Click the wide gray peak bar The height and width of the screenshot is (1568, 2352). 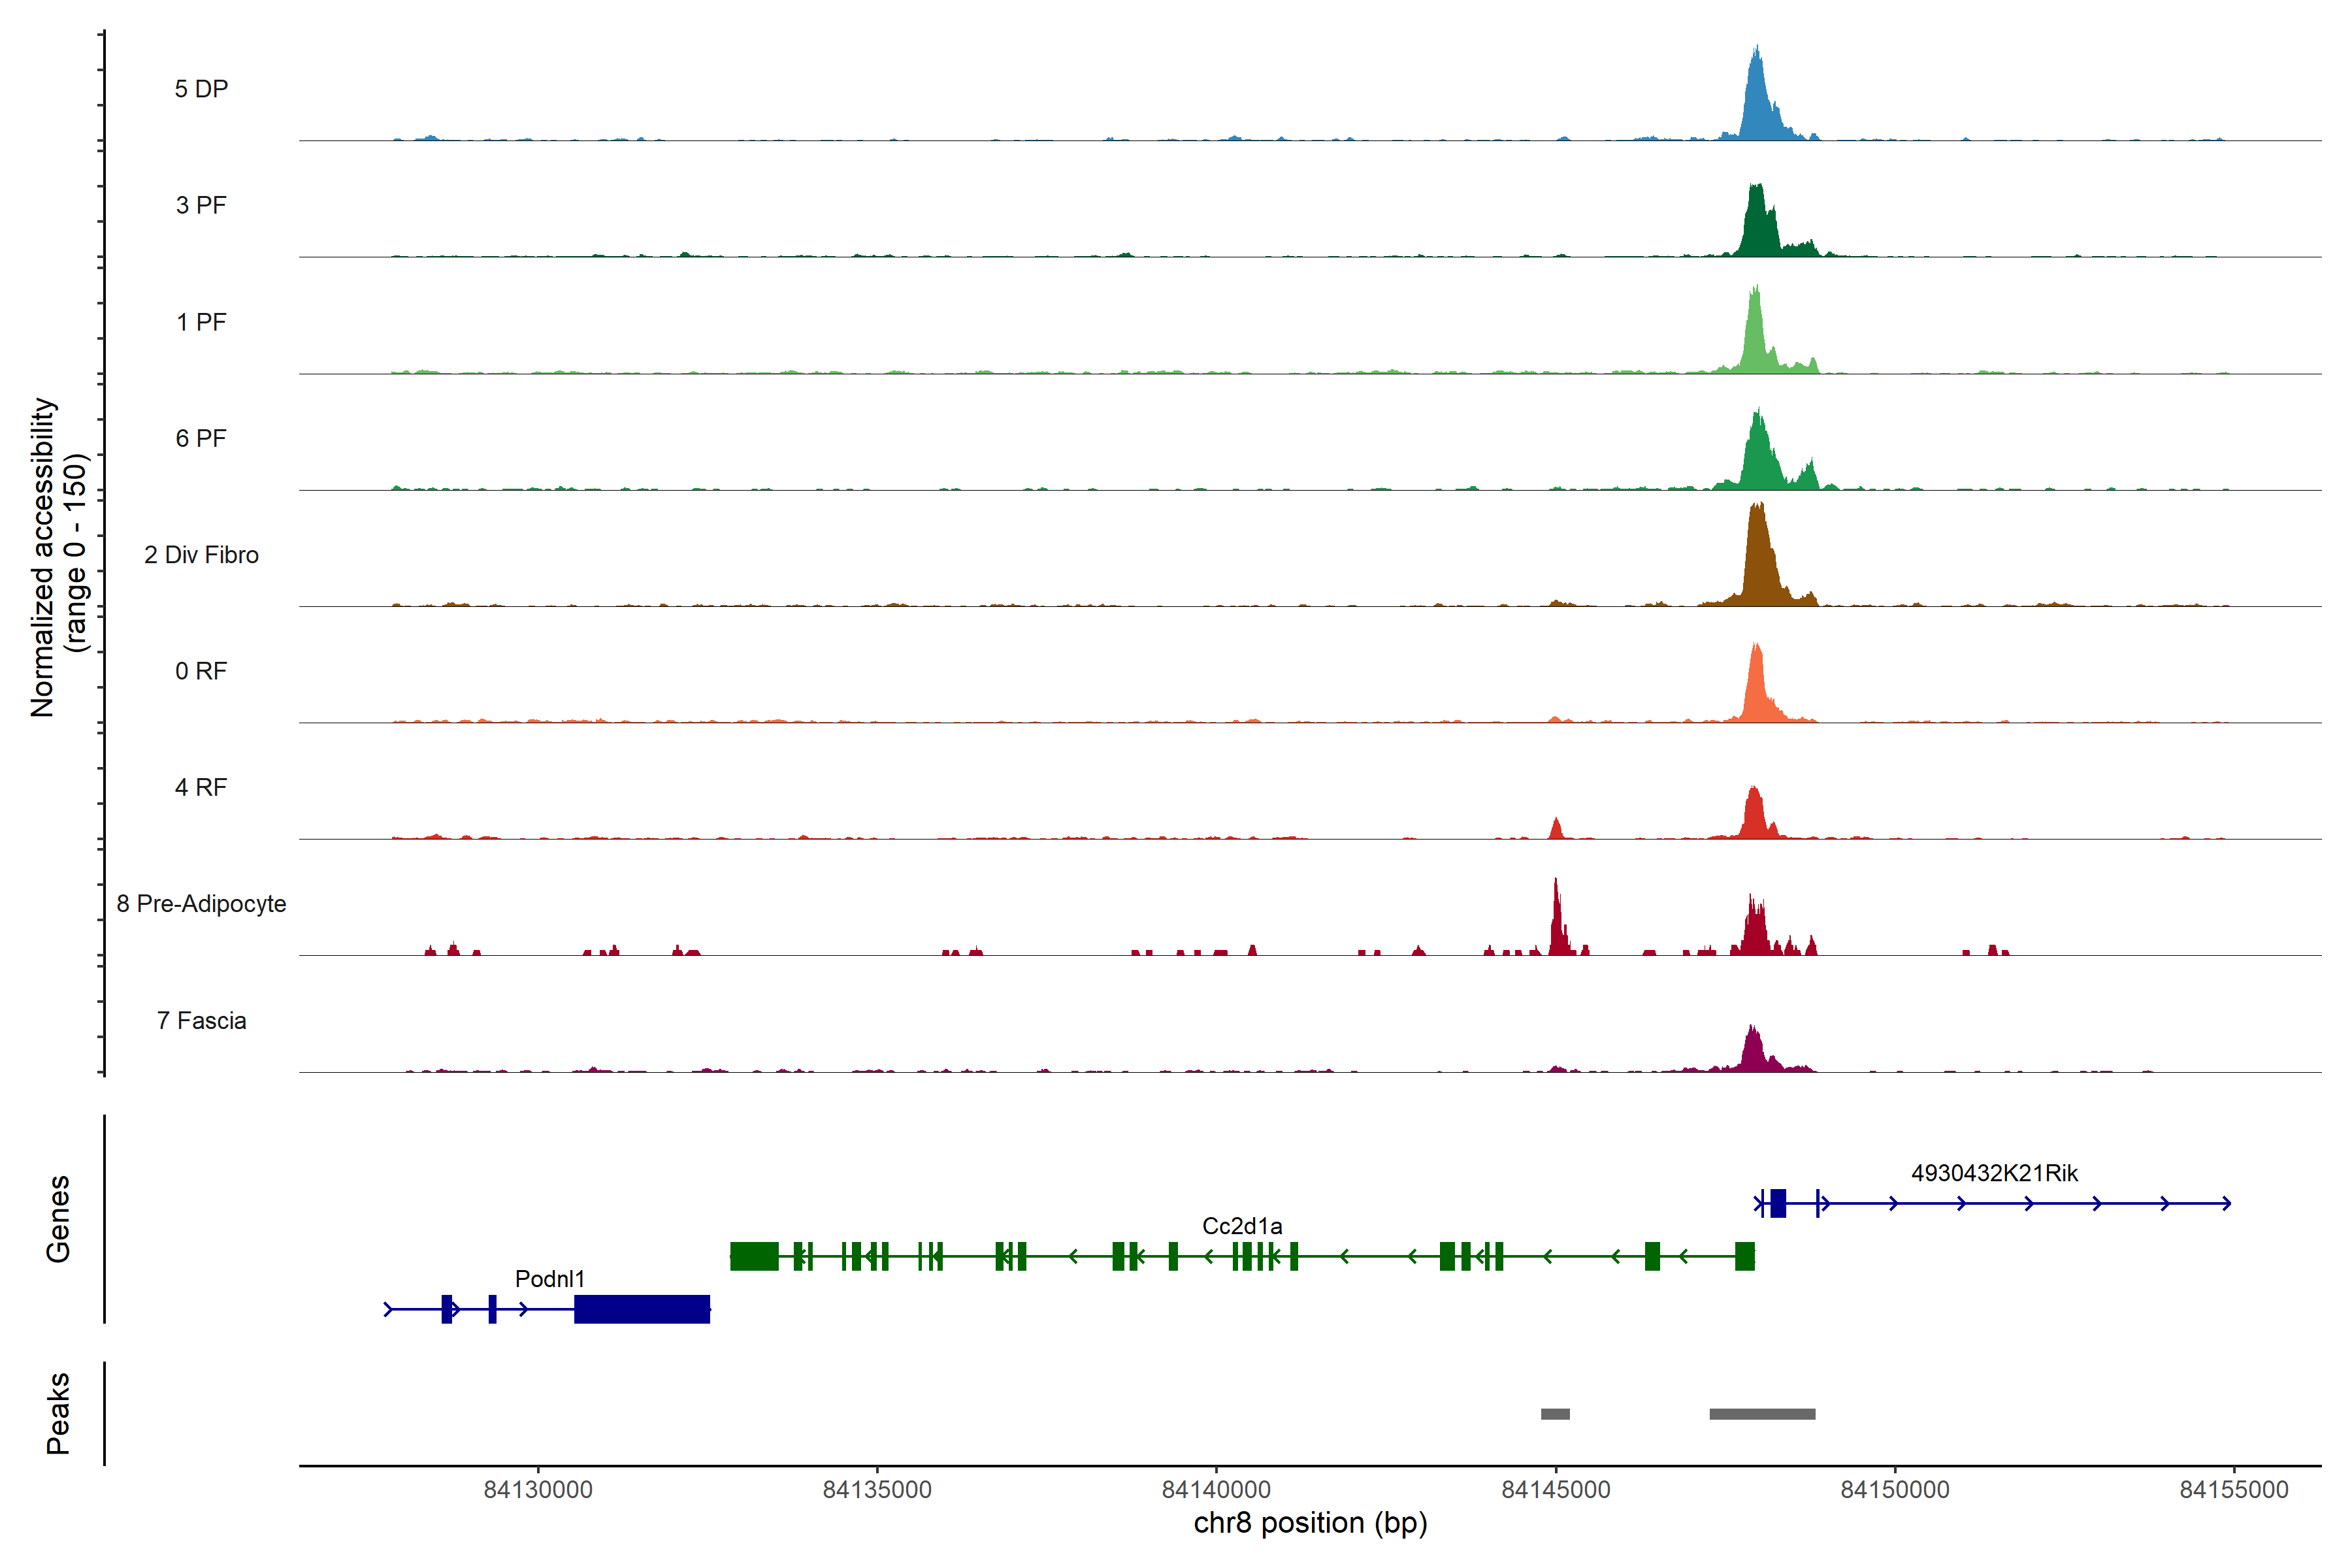click(x=1762, y=1414)
